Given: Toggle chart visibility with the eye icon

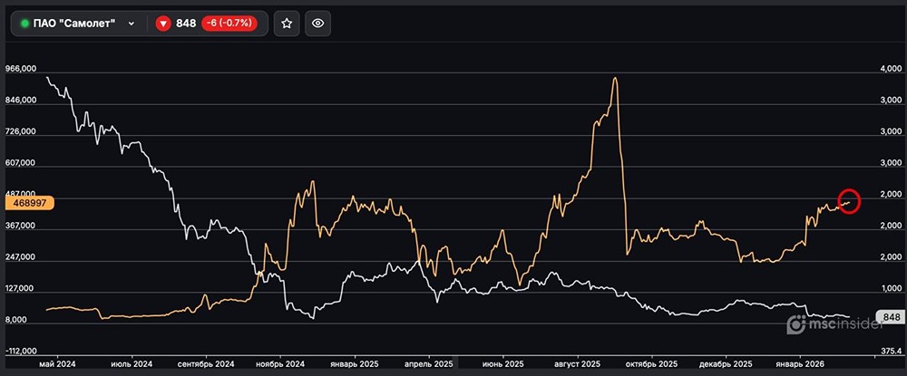Looking at the screenshot, I should [x=317, y=24].
